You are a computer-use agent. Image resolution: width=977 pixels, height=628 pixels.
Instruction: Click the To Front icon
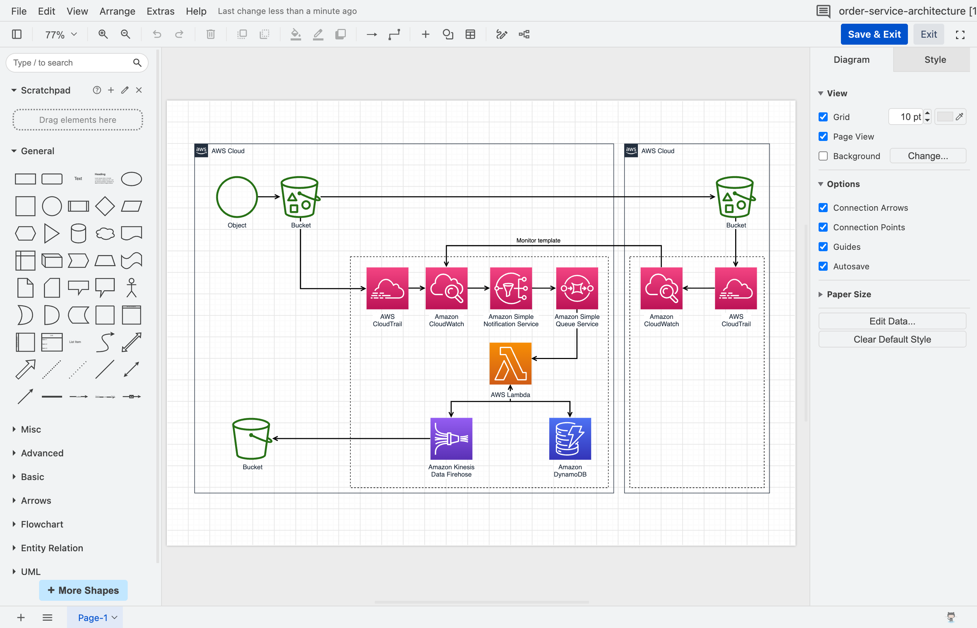[242, 34]
